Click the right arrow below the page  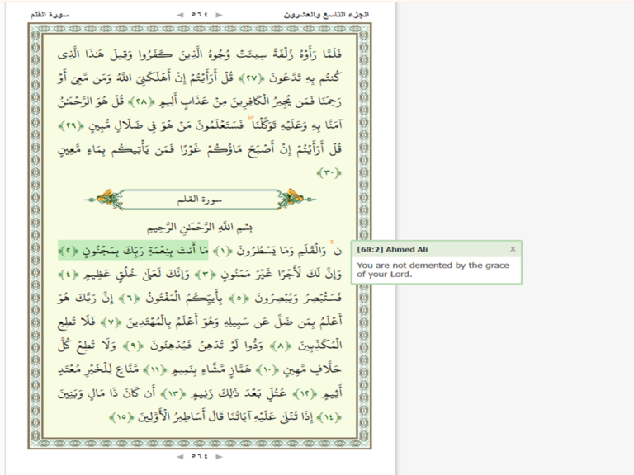[x=219, y=456]
